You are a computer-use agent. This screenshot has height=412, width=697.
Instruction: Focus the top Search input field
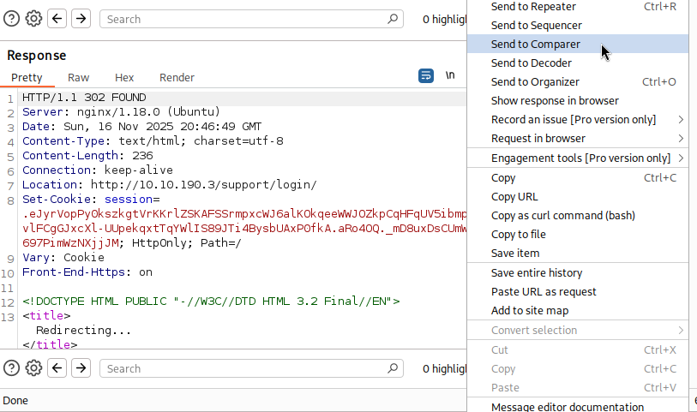click(x=251, y=19)
